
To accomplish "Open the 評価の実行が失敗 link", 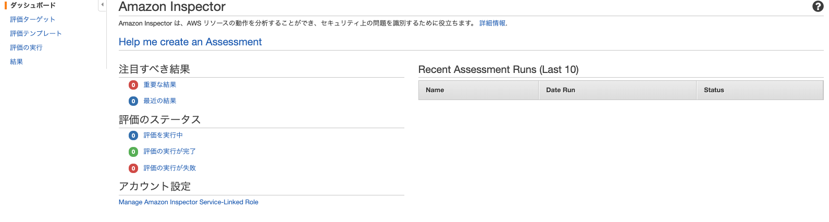I will (x=170, y=168).
